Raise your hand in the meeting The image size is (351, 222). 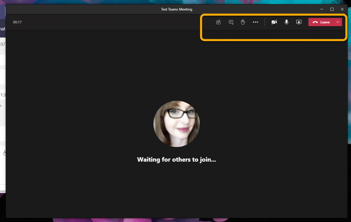243,22
